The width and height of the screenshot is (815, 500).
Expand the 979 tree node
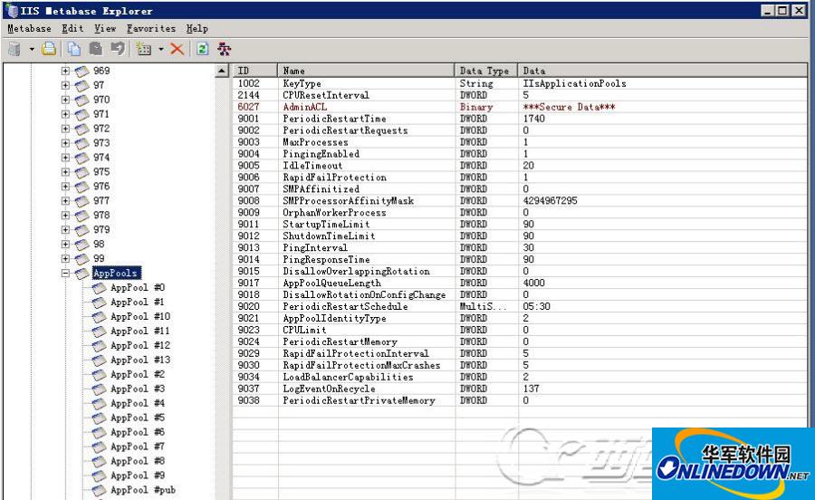[x=65, y=230]
